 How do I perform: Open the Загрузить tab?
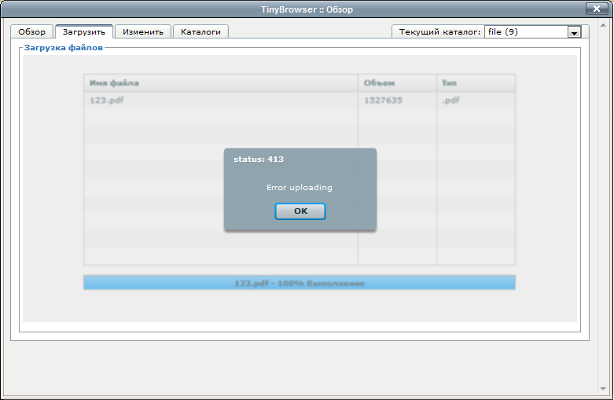pyautogui.click(x=84, y=32)
